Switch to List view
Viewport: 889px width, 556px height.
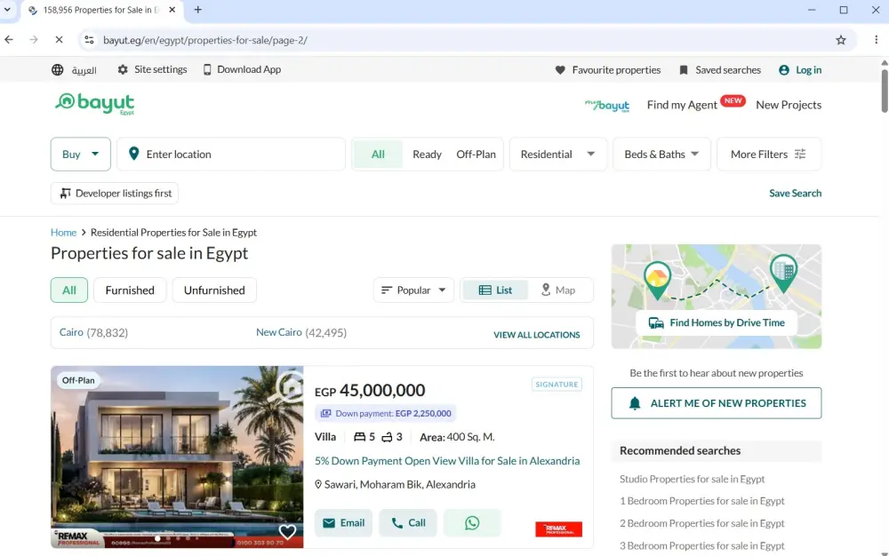click(x=495, y=290)
